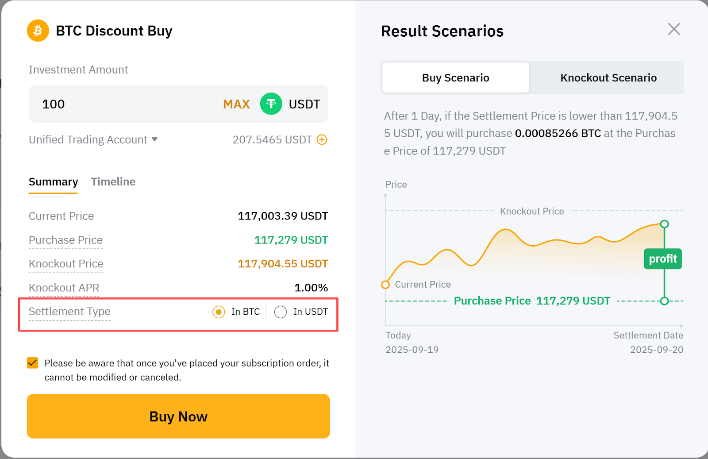Switch to the Timeline tab
This screenshot has width=708, height=459.
tap(113, 182)
